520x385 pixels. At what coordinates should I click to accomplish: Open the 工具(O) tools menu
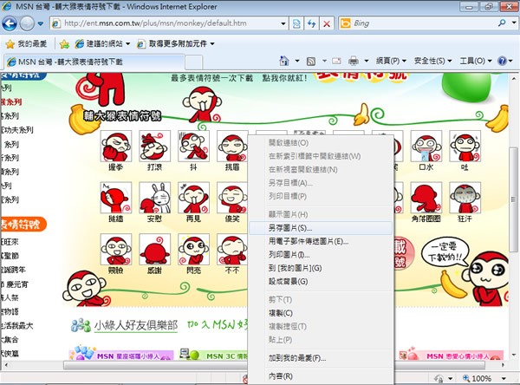pos(475,61)
